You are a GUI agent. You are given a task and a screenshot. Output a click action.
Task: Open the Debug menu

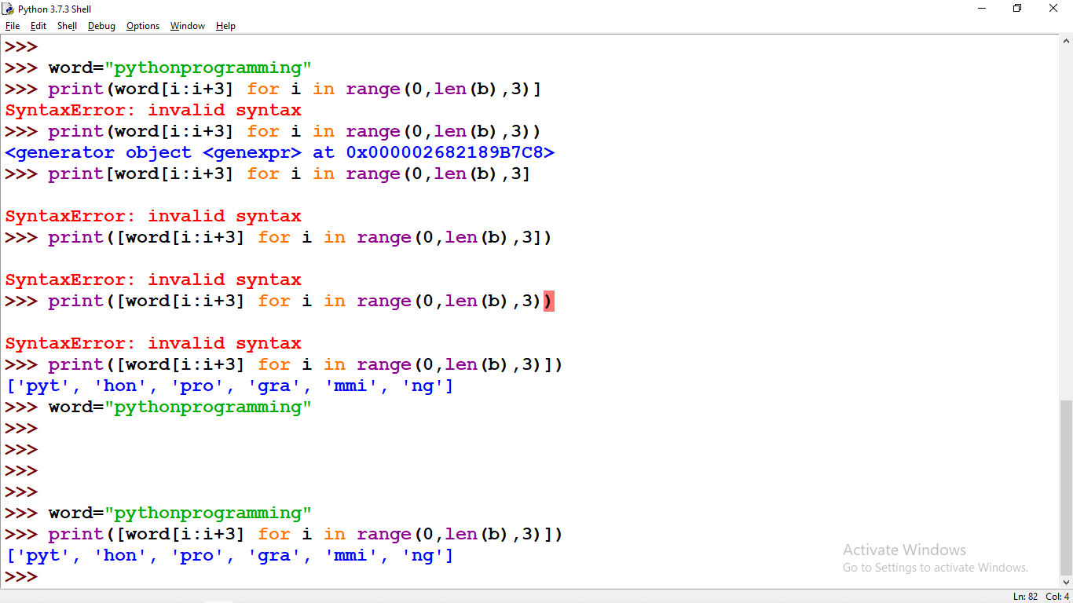(101, 25)
